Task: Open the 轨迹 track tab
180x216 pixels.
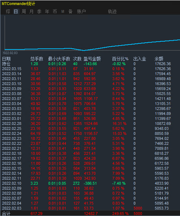Action: tap(112, 11)
